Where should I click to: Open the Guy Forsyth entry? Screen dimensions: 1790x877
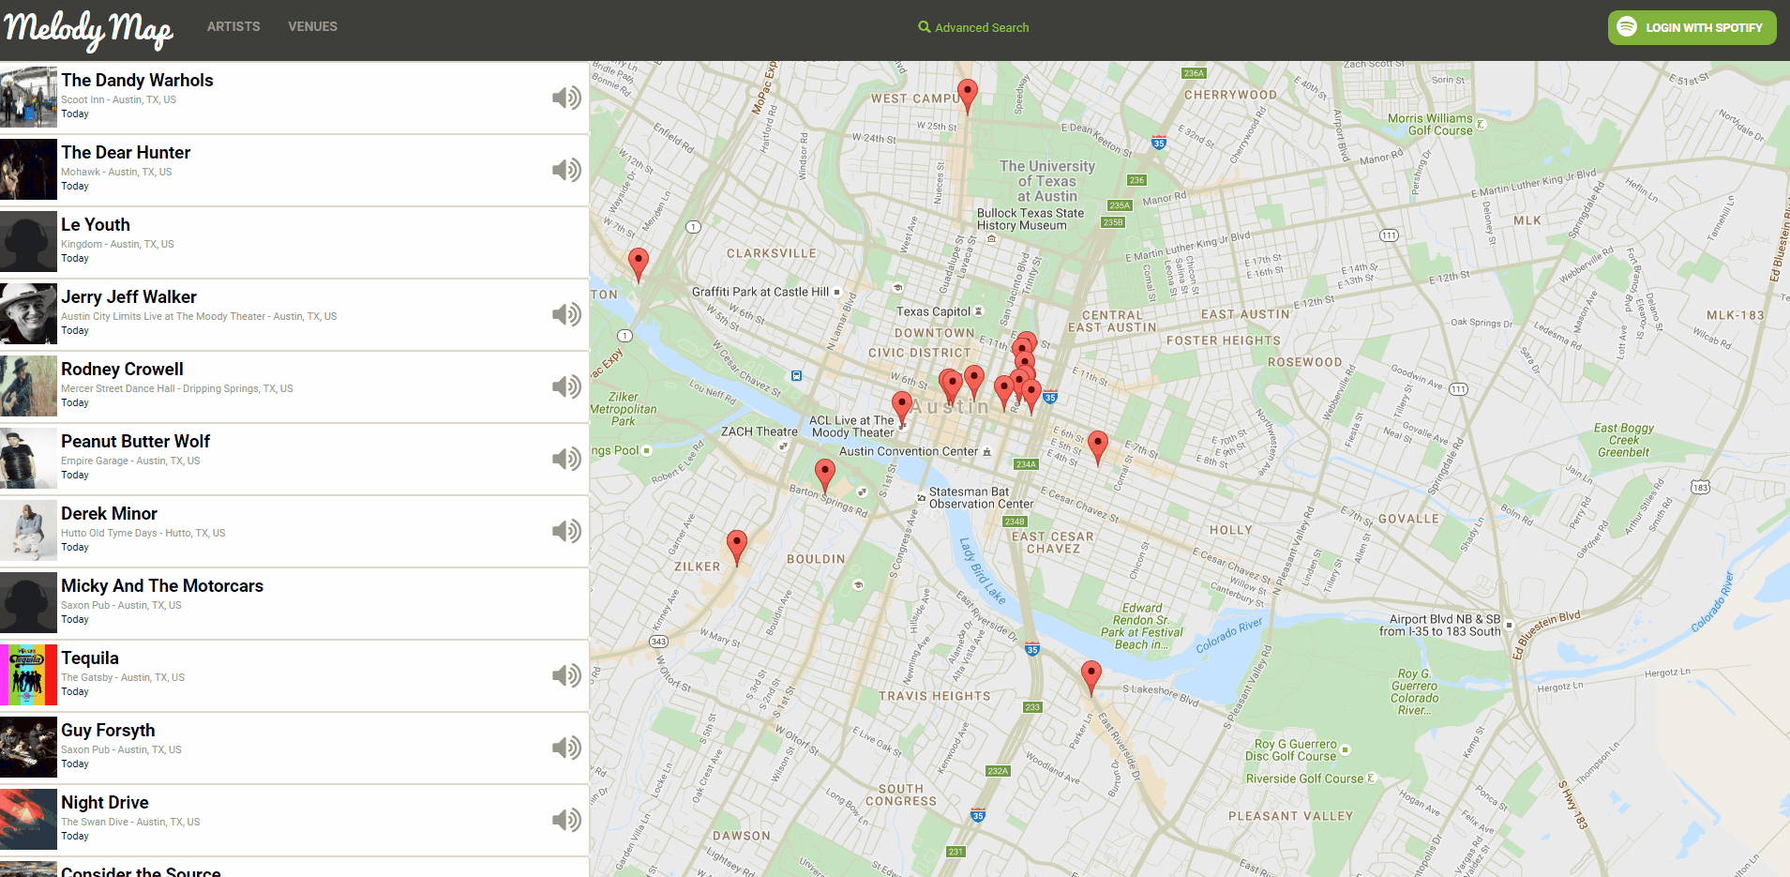click(x=294, y=748)
